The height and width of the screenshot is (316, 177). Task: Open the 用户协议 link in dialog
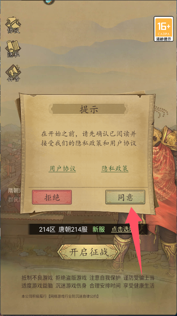click(x=62, y=169)
